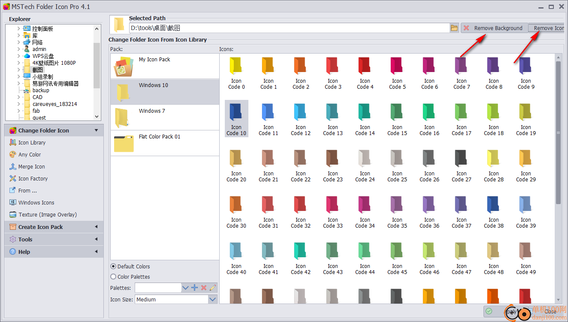Select Icon Code 25 gray folder
Image resolution: width=568 pixels, height=322 pixels.
[397, 165]
